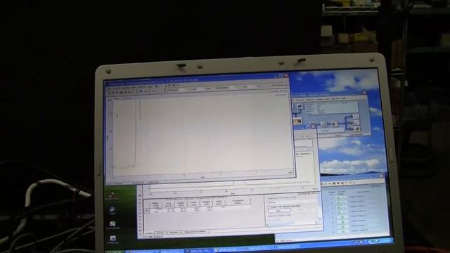
Task: Click the last green icon in channel list
Action: tap(343, 231)
